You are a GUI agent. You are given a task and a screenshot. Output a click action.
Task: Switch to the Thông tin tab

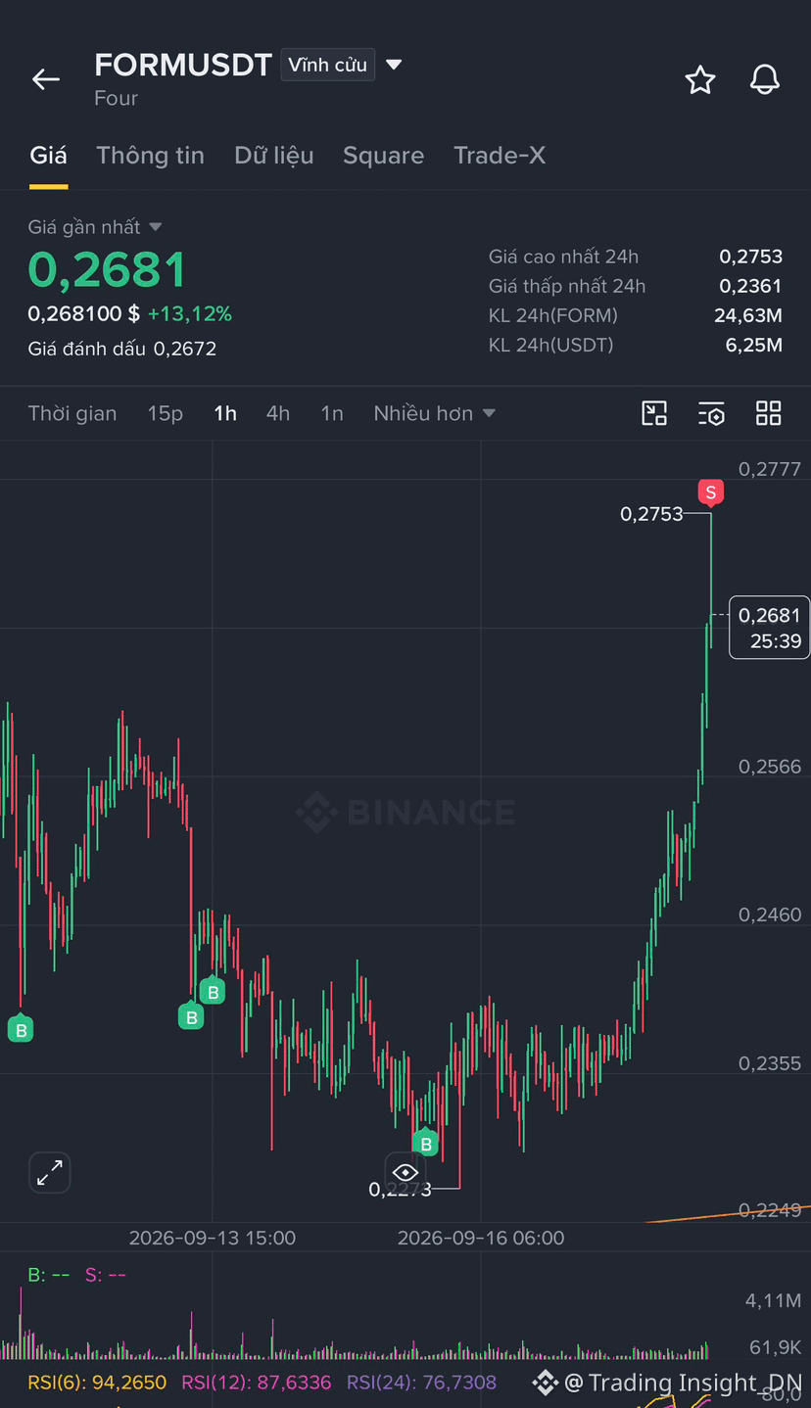tap(151, 156)
